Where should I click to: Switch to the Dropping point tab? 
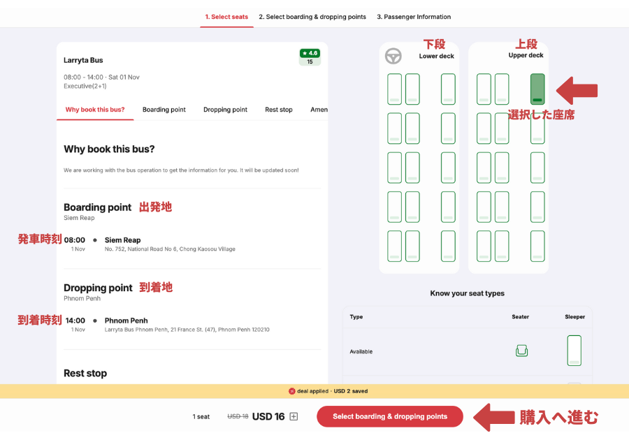[225, 110]
